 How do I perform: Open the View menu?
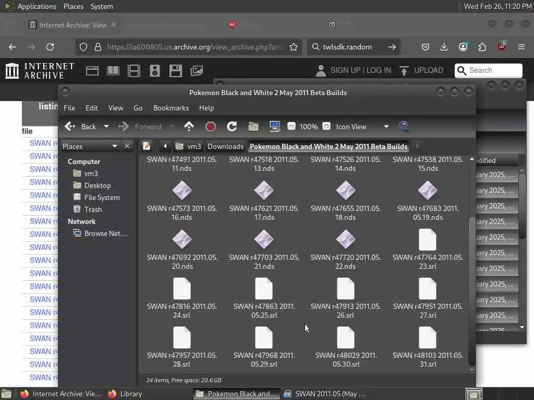(x=116, y=108)
